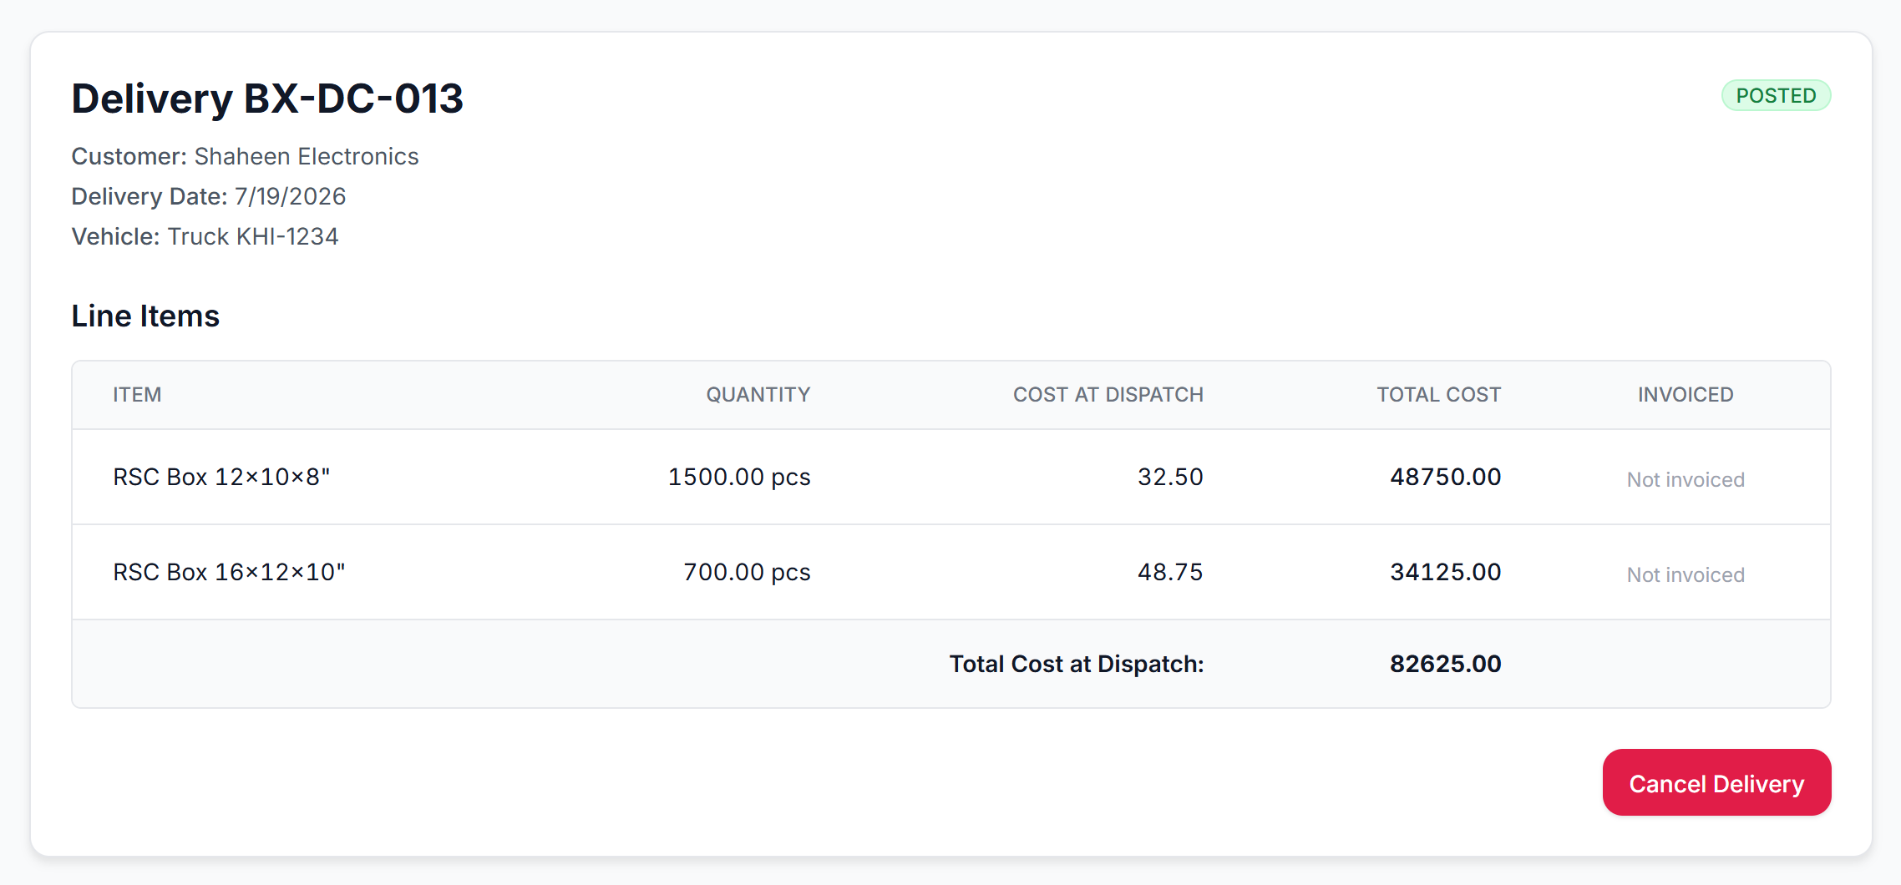Image resolution: width=1901 pixels, height=885 pixels.
Task: Click the INVOICED column header
Action: (x=1686, y=394)
